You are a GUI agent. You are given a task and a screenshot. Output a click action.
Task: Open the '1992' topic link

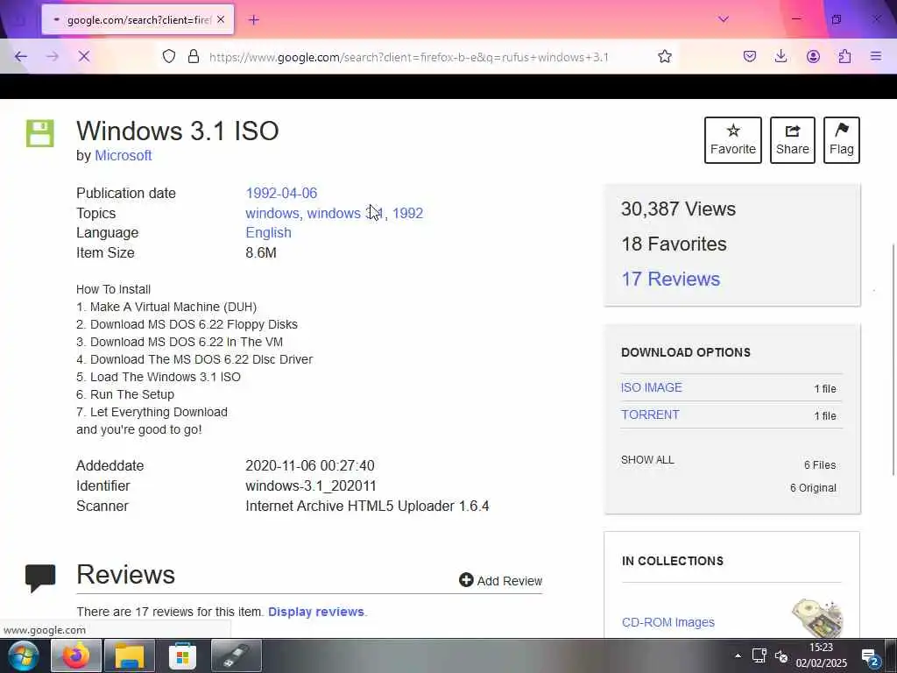tap(407, 214)
